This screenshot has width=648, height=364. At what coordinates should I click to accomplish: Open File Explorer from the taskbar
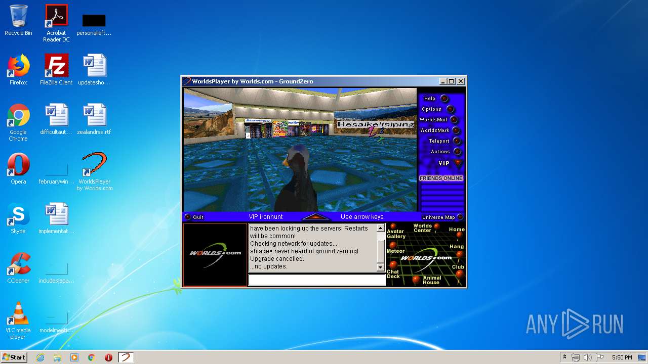[x=57, y=357]
